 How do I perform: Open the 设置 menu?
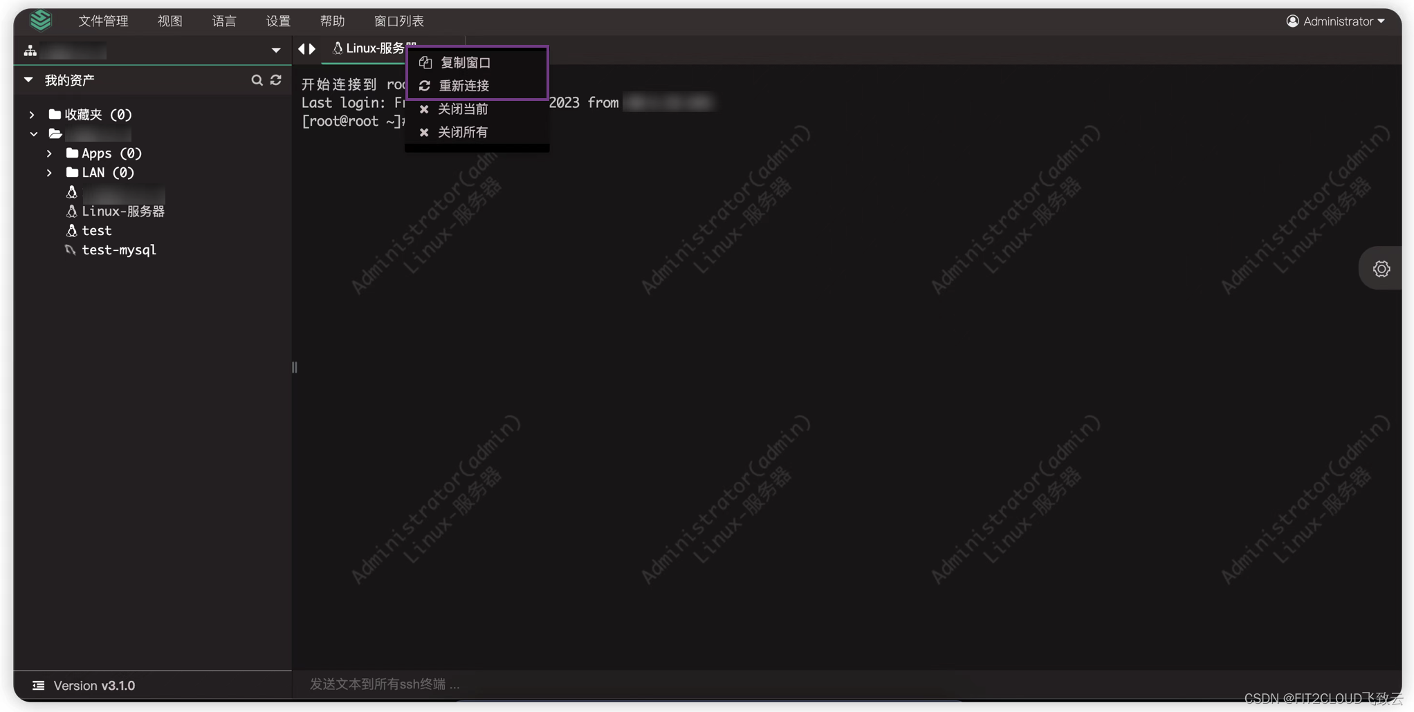278,21
